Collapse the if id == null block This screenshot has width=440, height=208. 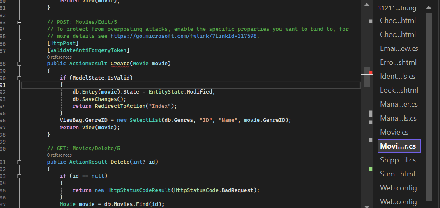click(x=19, y=176)
